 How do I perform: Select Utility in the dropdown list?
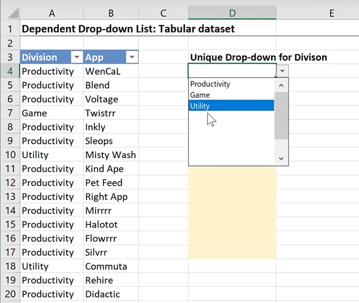(200, 106)
